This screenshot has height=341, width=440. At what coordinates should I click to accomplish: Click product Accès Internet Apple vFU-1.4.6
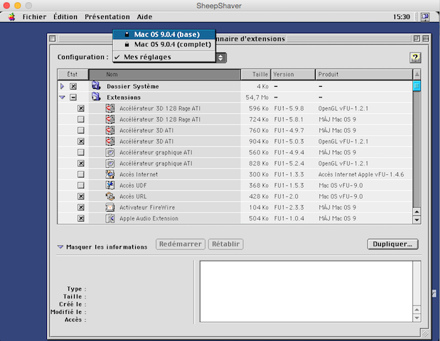pyautogui.click(x=361, y=175)
